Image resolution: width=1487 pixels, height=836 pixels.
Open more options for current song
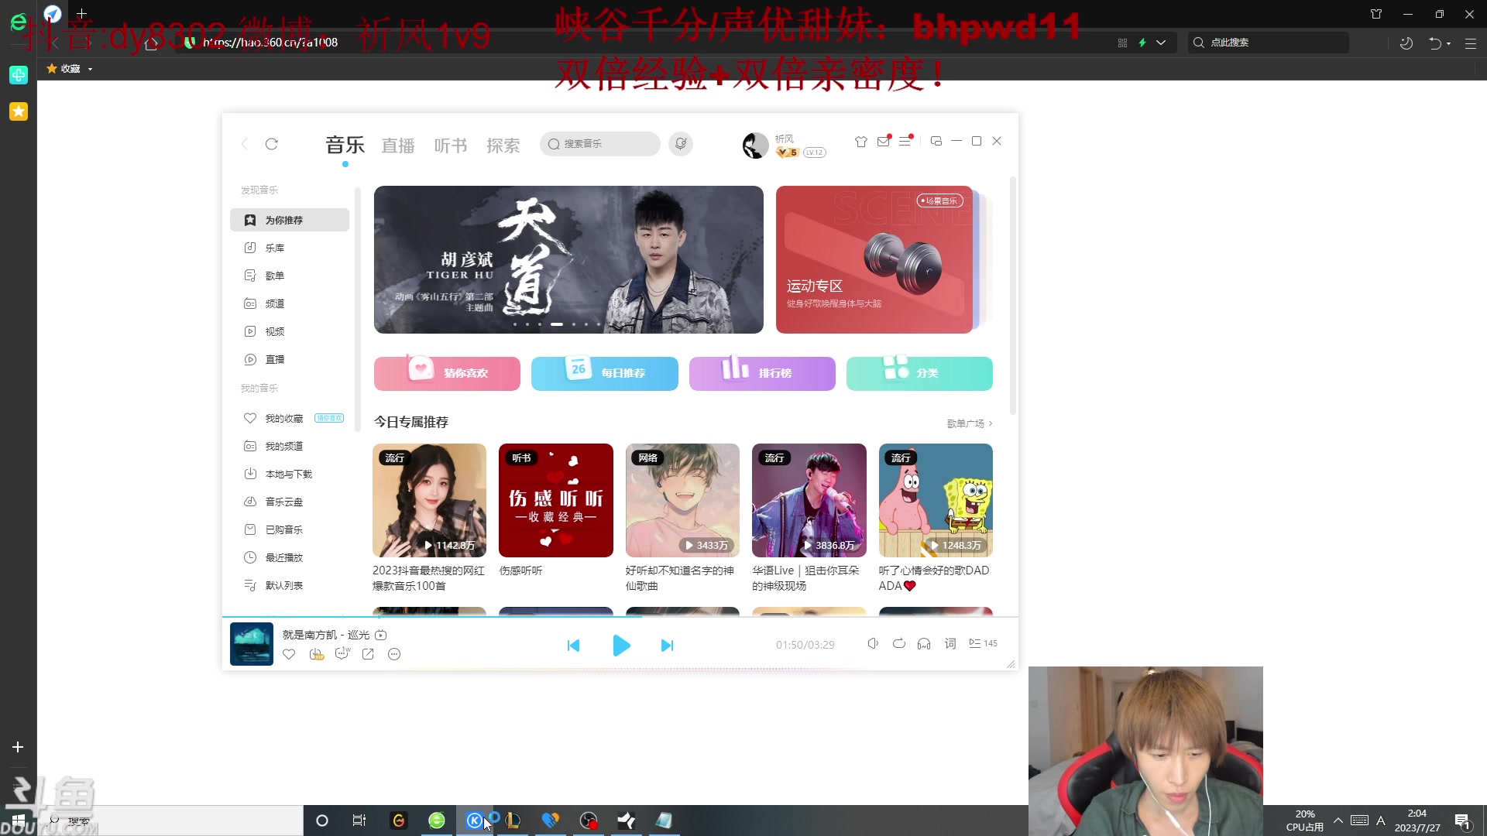point(394,654)
